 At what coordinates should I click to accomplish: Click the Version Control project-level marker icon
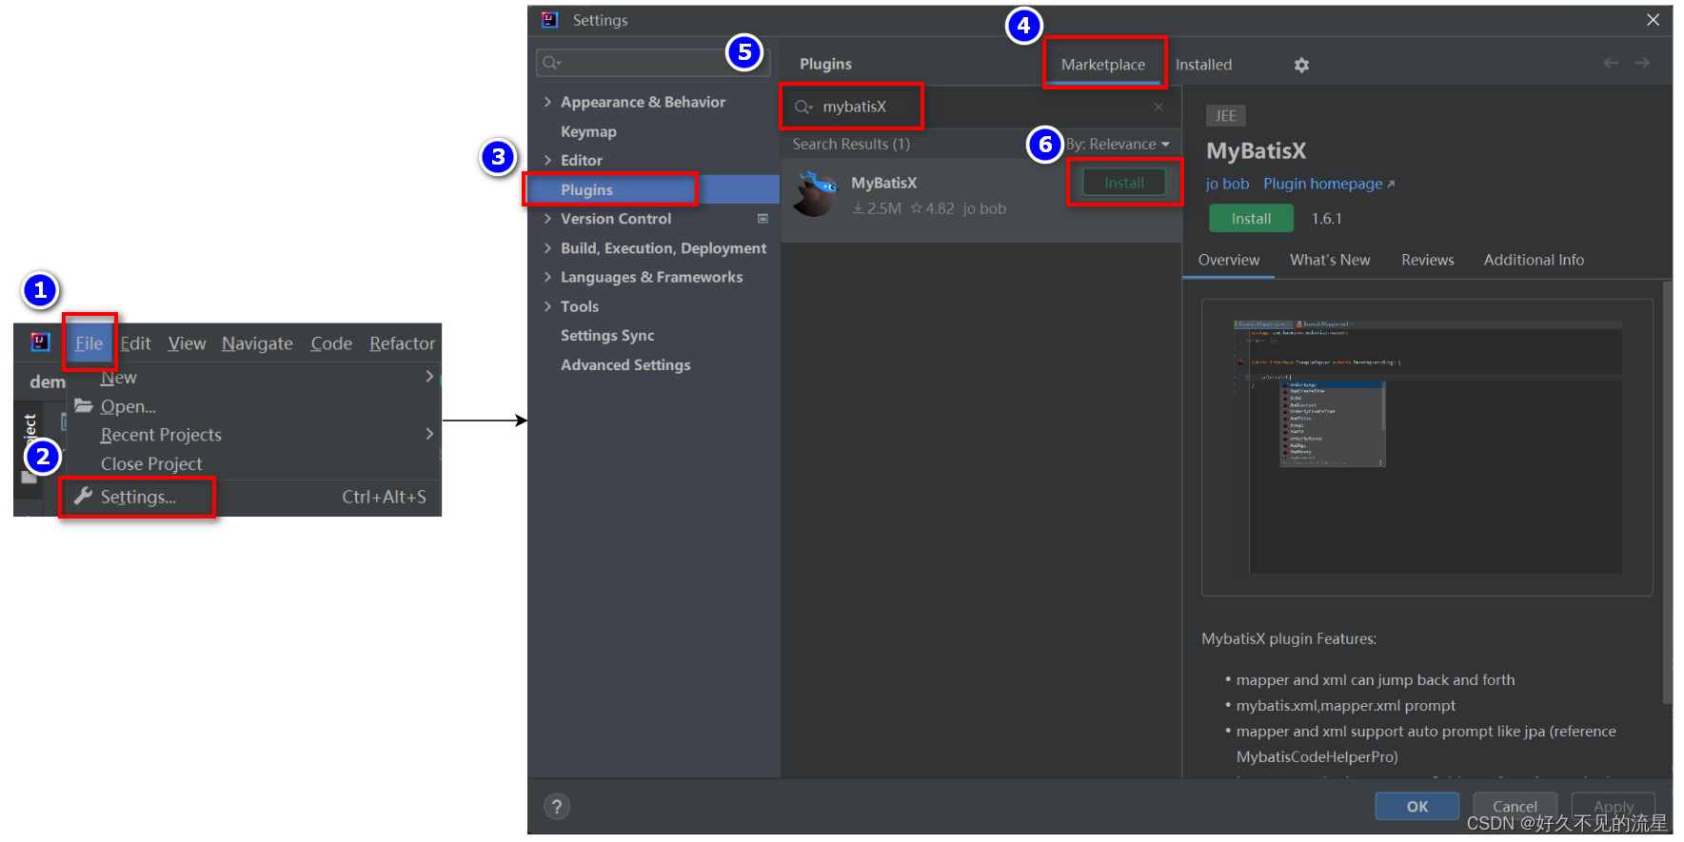tap(763, 219)
